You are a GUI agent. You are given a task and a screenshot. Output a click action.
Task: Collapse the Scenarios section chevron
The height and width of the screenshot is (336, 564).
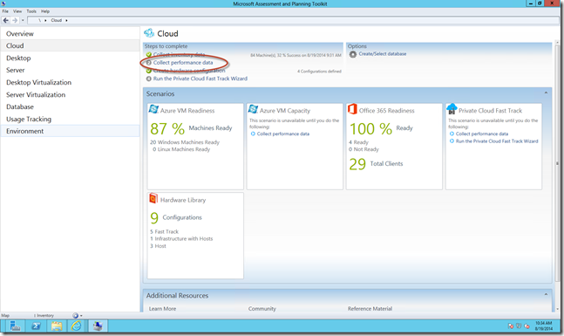click(546, 93)
